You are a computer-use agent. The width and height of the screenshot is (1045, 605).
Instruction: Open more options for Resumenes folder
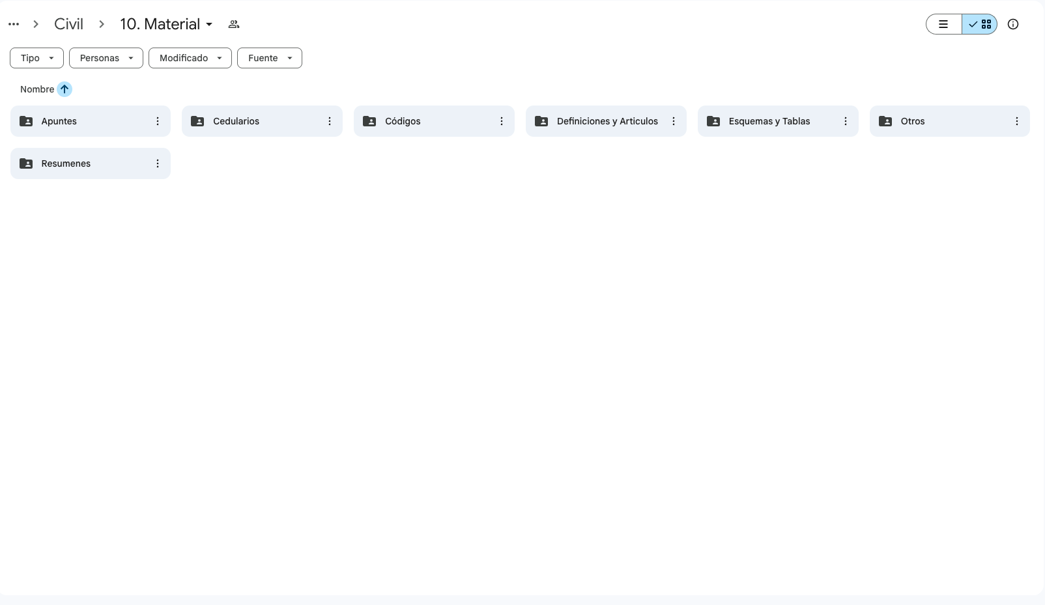coord(158,163)
